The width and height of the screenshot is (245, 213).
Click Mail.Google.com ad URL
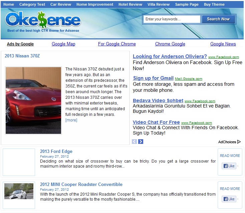click(x=189, y=79)
